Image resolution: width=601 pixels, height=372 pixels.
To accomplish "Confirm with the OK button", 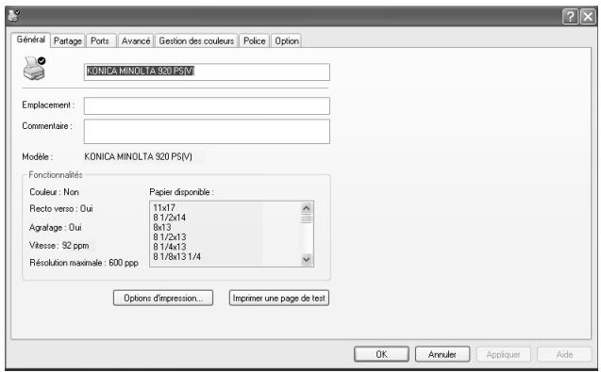I will tap(381, 354).
